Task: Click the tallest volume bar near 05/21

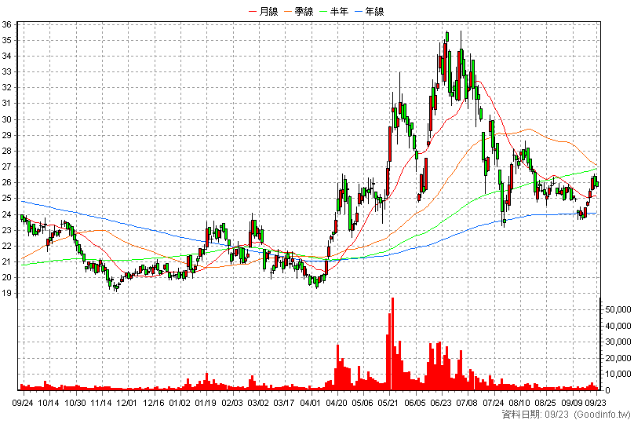Action: tap(392, 344)
